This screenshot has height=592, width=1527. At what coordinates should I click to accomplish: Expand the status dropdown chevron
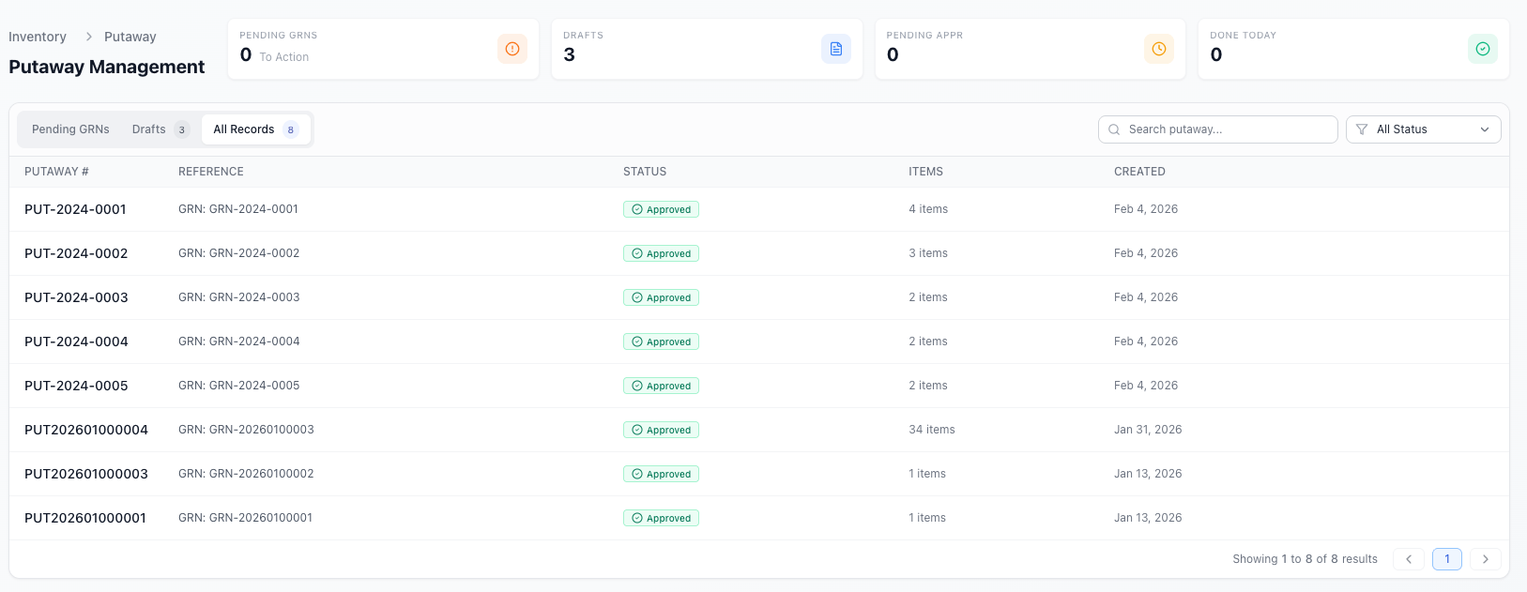click(x=1485, y=129)
